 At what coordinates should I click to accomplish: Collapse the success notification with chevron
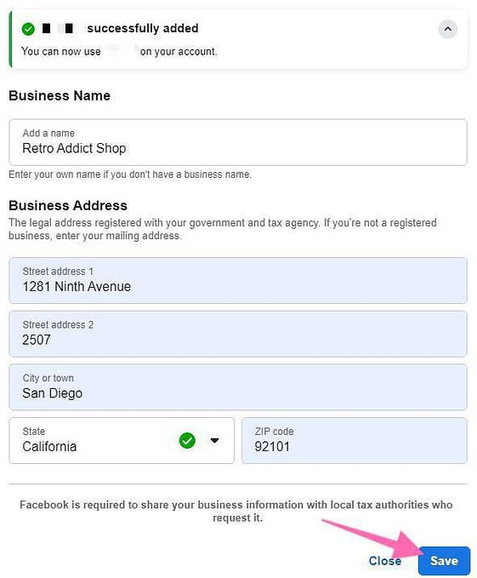(x=447, y=29)
